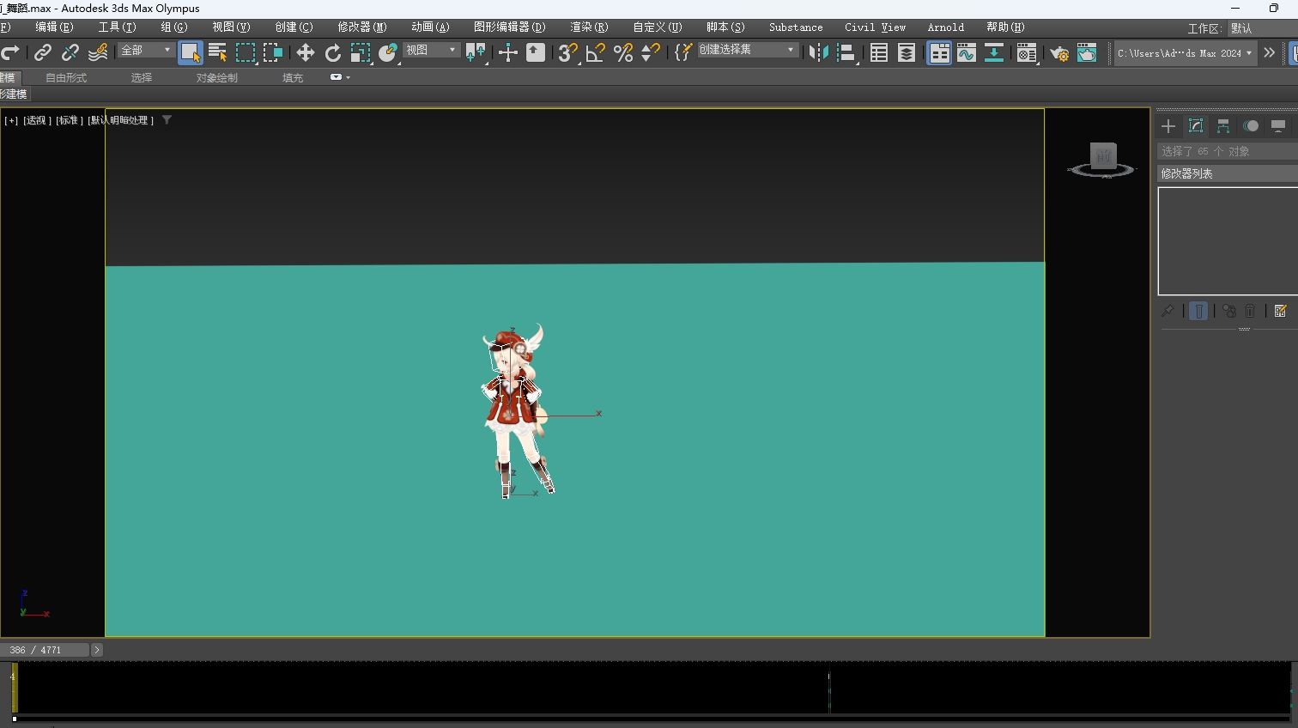Open the Display command panel tab
Image resolution: width=1298 pixels, height=728 pixels.
(x=1278, y=126)
